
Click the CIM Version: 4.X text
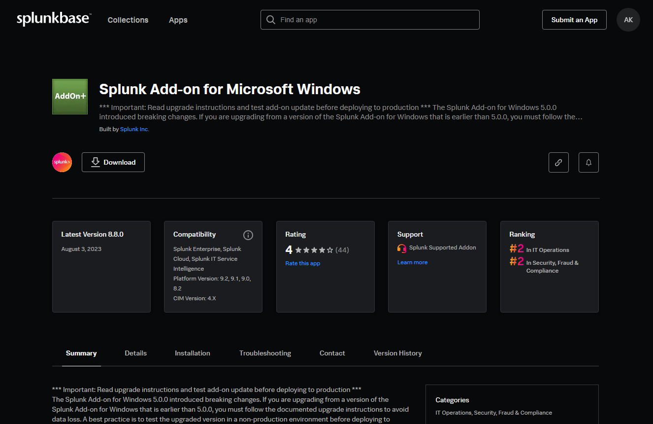195,298
